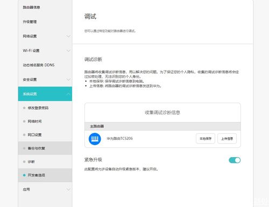This screenshot has height=207, width=269.
Task: Click the 华为路由TC5206 device name
Action: [119, 138]
